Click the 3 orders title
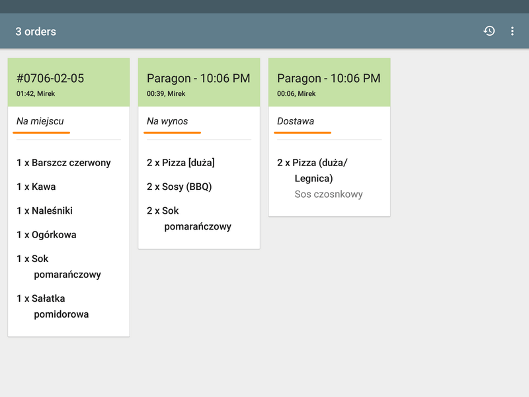529x397 pixels. click(36, 32)
